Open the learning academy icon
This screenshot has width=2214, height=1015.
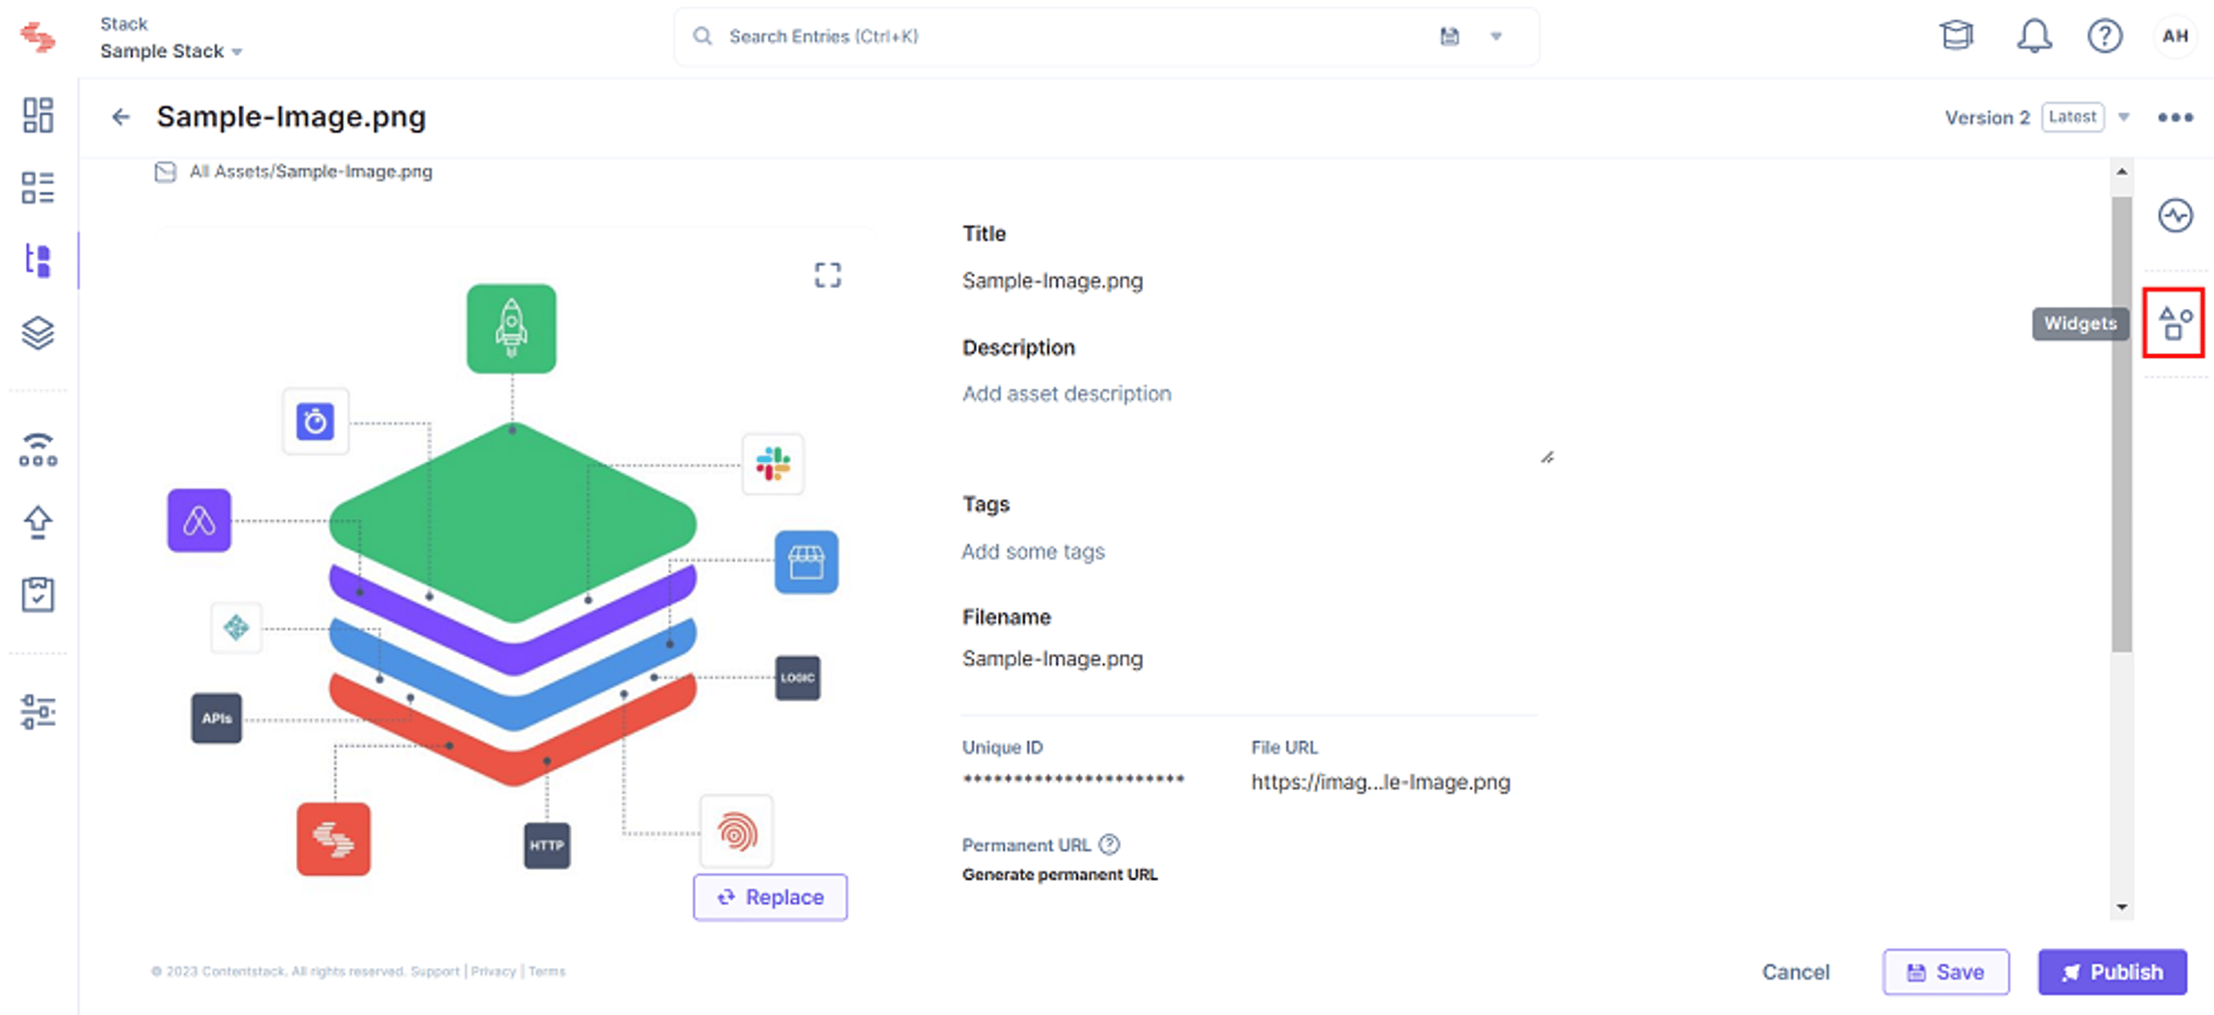pos(1957,36)
